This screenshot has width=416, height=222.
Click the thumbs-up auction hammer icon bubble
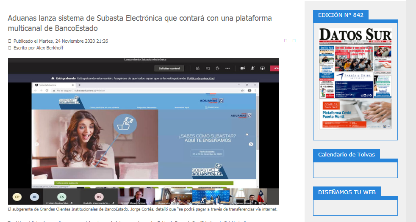click(125, 124)
